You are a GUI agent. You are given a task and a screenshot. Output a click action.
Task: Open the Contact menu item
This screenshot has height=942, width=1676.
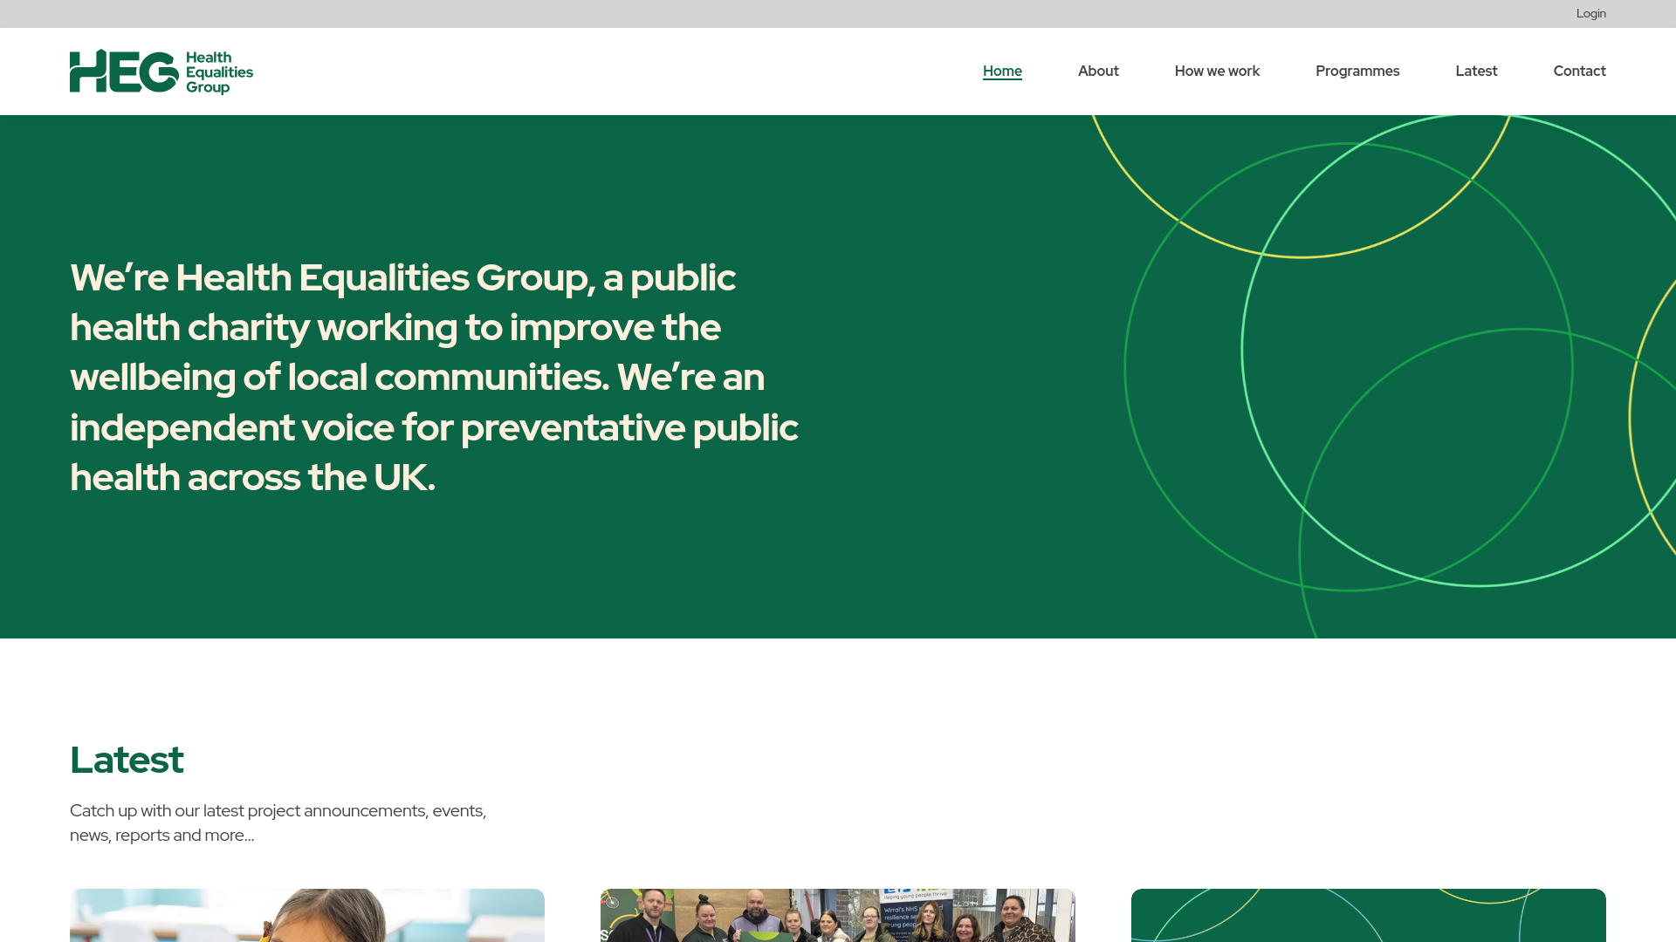click(x=1579, y=72)
